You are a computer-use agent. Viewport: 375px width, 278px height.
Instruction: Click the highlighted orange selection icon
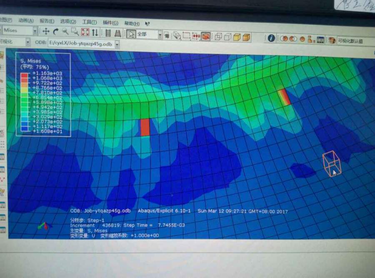[206, 36]
